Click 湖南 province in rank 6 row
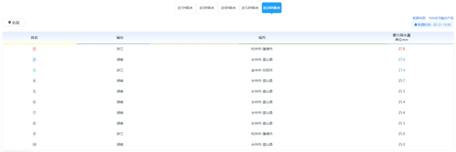The image size is (456, 152). click(x=120, y=102)
